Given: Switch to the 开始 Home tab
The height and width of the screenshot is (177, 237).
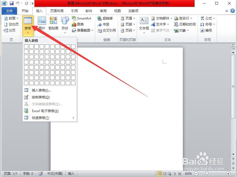Looking at the screenshot, I should [x=25, y=11].
